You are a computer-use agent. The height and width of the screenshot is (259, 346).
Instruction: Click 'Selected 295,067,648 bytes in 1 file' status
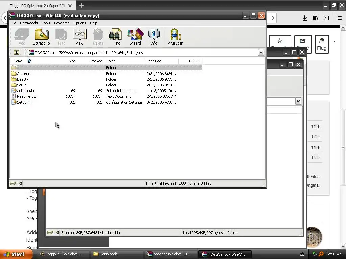pyautogui.click(x=91, y=233)
